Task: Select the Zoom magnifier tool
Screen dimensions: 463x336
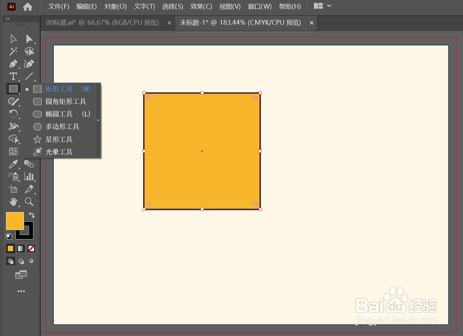Action: click(x=29, y=201)
